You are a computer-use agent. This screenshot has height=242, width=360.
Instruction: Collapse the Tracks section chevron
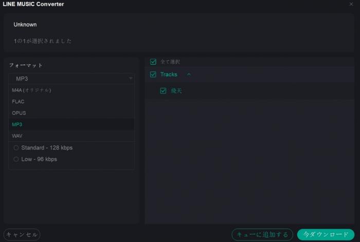[189, 75]
